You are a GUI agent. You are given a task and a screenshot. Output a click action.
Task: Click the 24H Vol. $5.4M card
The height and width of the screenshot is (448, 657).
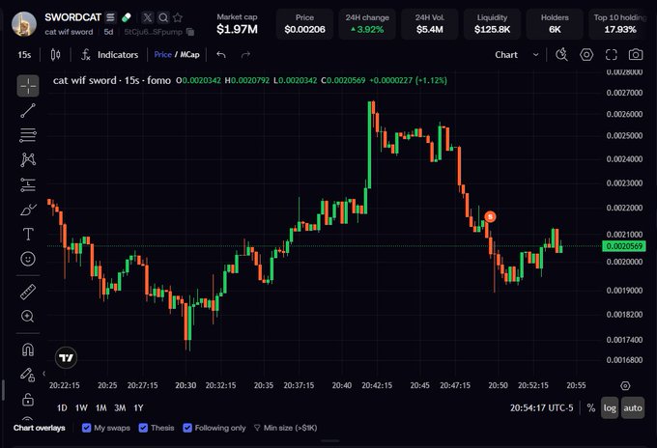click(x=430, y=24)
